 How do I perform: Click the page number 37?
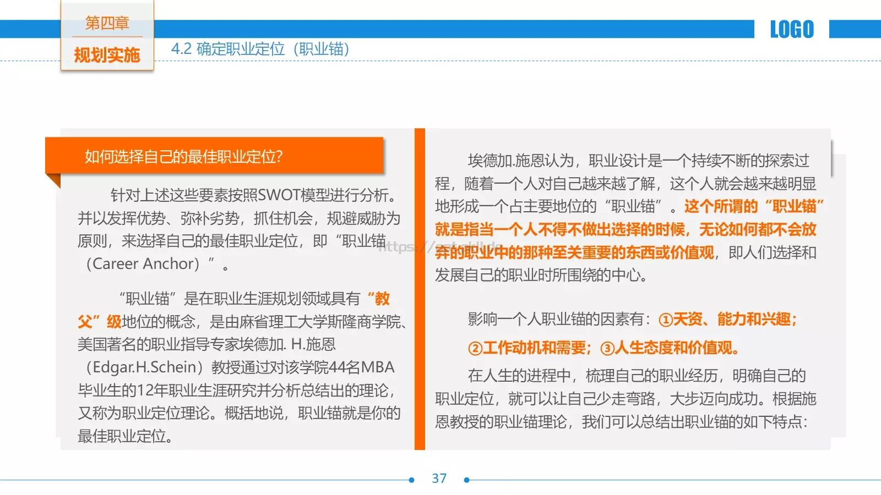point(439,479)
